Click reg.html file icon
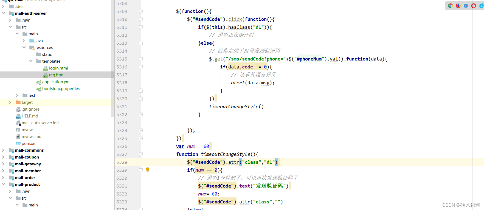This screenshot has width=484, height=210. [x=46, y=75]
